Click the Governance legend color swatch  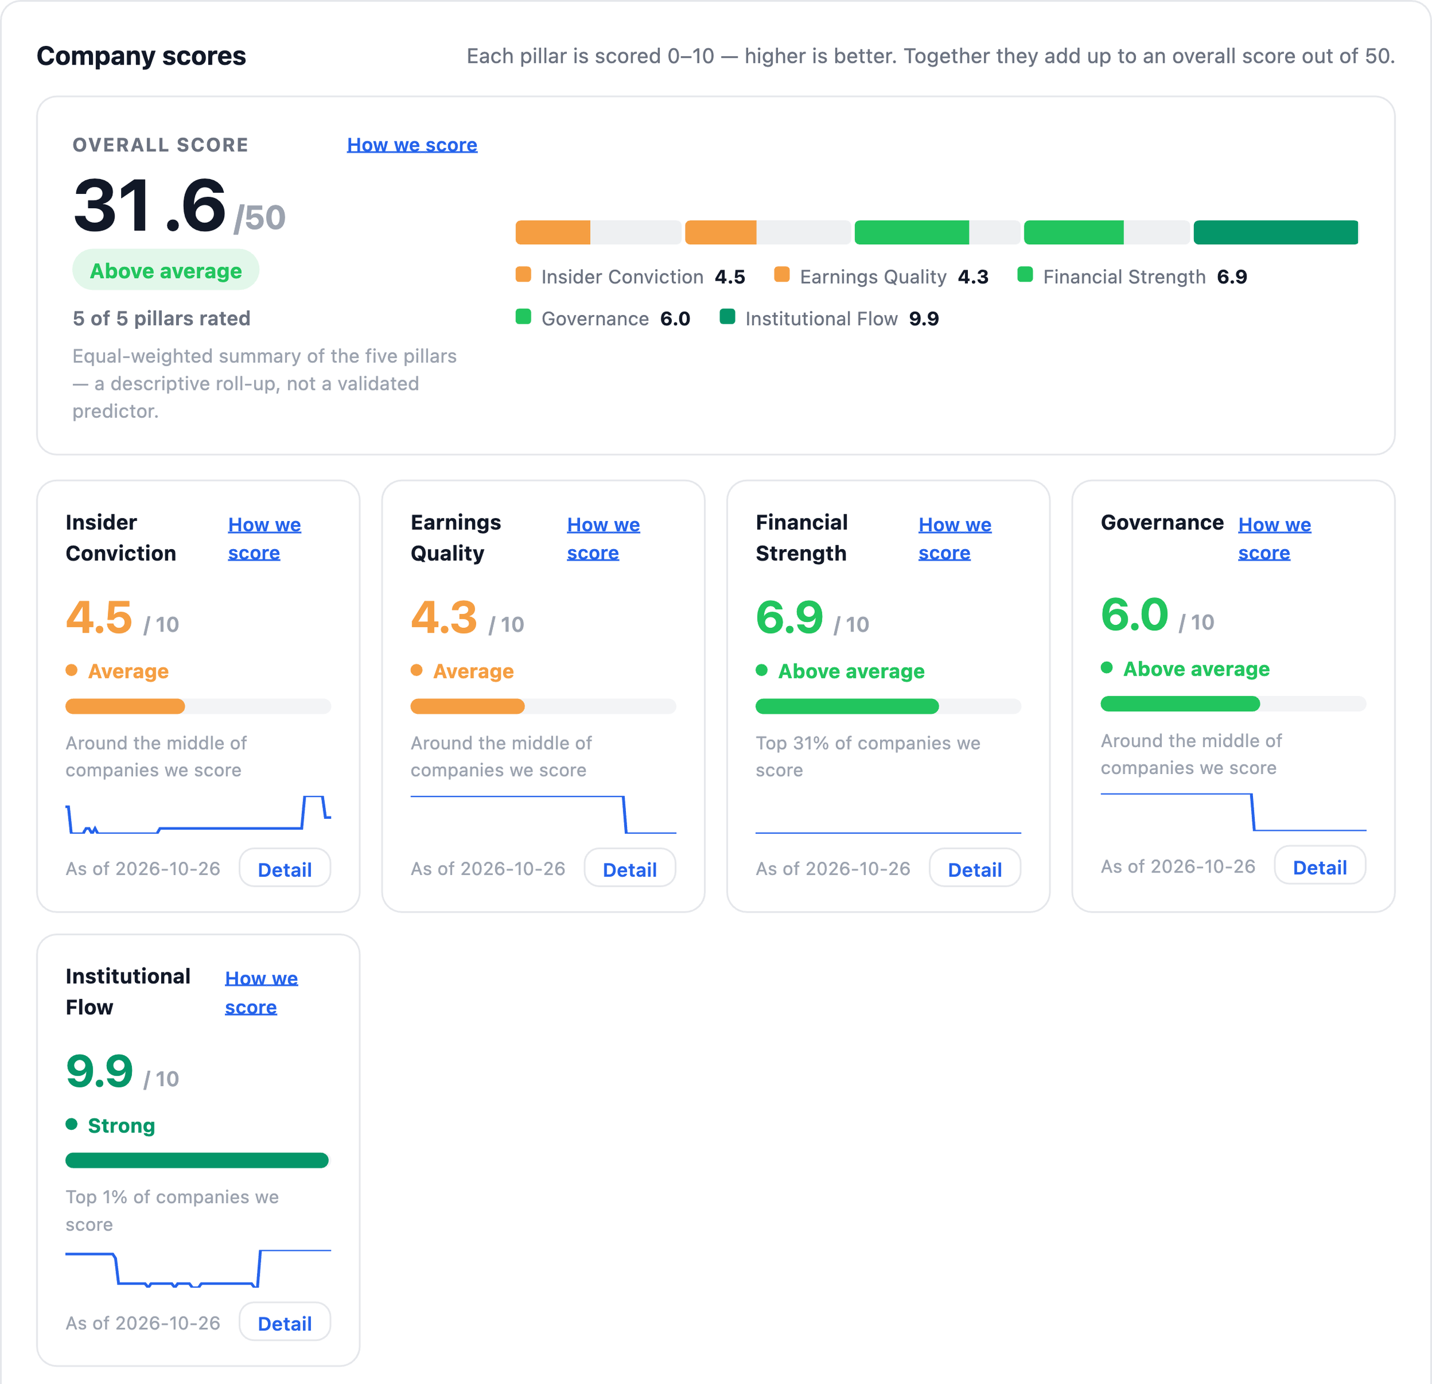(523, 316)
